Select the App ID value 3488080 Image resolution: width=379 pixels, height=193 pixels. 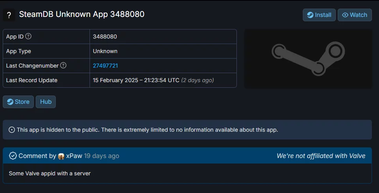(x=105, y=37)
